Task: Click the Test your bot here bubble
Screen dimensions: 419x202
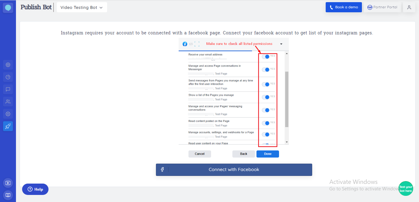Action: [x=405, y=188]
